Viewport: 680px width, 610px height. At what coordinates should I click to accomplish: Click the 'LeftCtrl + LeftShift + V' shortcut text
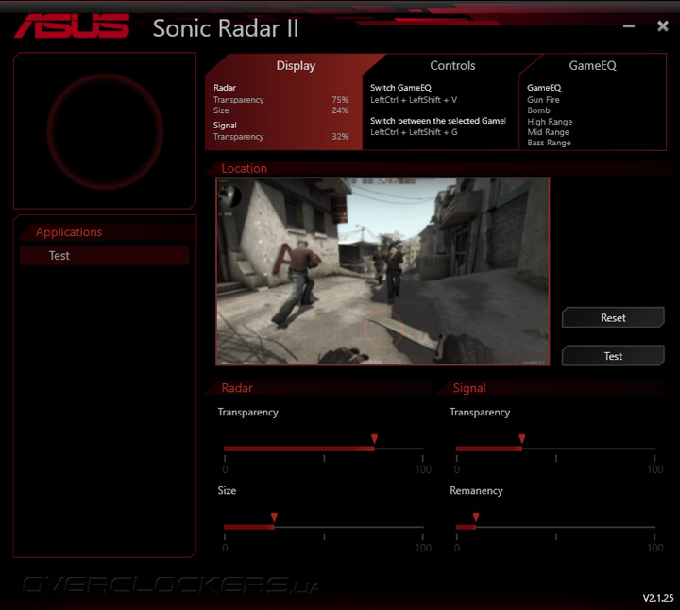click(414, 100)
